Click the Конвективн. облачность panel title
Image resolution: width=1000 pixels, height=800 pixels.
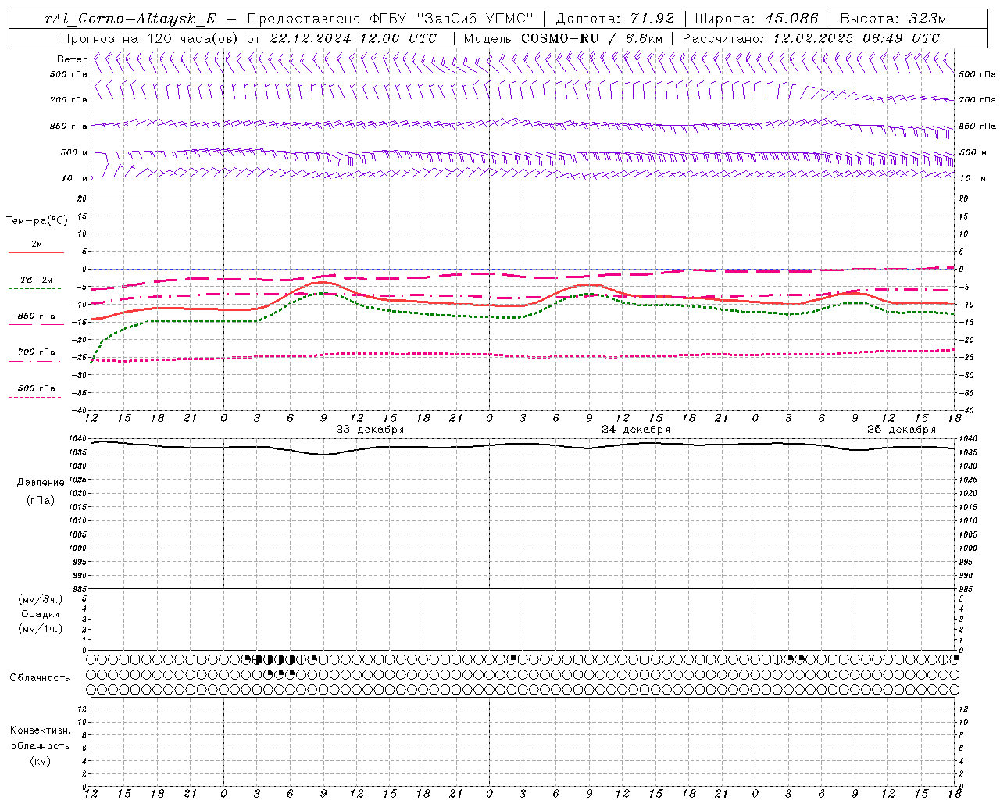click(x=40, y=738)
